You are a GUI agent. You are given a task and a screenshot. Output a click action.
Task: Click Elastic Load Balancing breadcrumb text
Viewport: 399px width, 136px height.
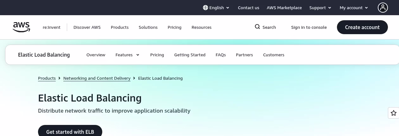point(160,78)
